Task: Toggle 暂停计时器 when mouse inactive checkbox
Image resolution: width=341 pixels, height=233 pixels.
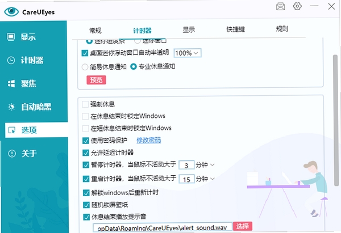Action: click(86, 165)
